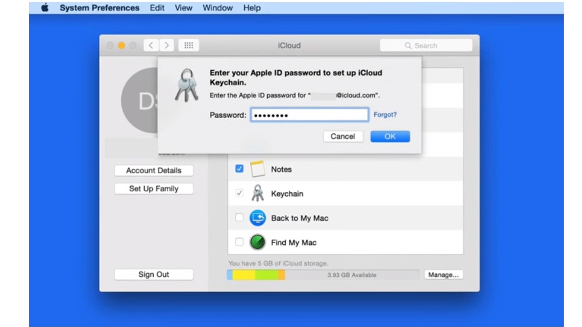Click the Forgot? password link

pyautogui.click(x=385, y=115)
